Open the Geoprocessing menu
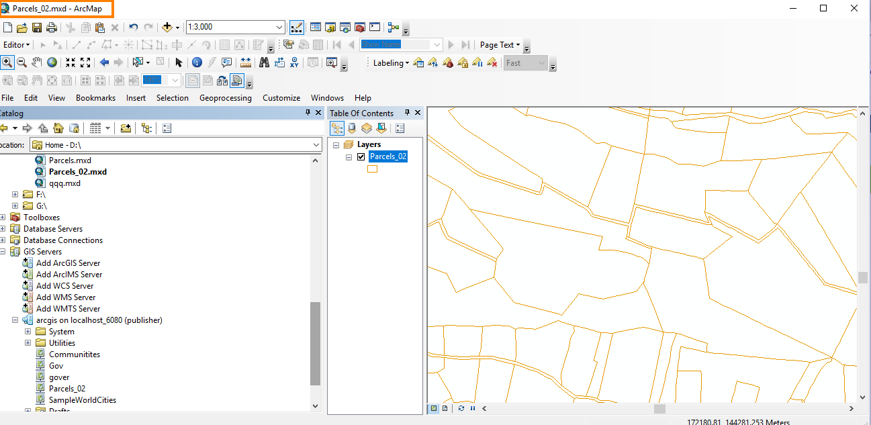The width and height of the screenshot is (871, 425). coord(226,98)
